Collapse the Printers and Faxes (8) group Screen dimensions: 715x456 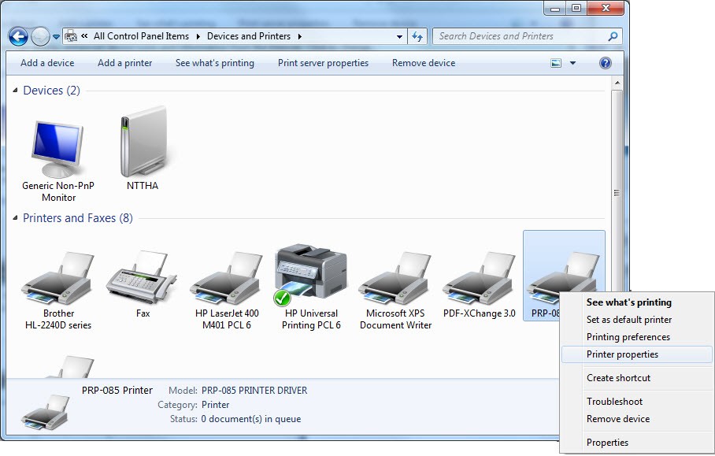tap(15, 218)
